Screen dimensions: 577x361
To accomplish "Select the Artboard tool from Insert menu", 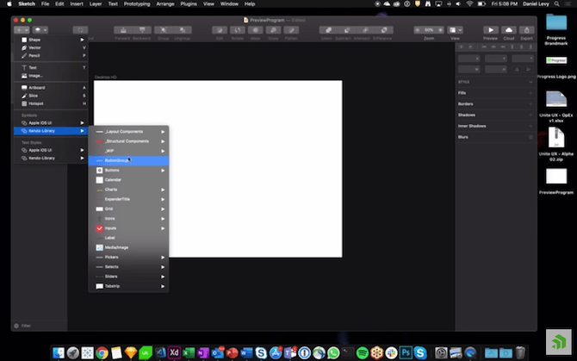I will pyautogui.click(x=37, y=87).
